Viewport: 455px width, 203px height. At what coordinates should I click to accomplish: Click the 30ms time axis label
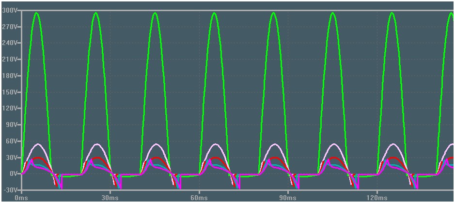click(110, 198)
